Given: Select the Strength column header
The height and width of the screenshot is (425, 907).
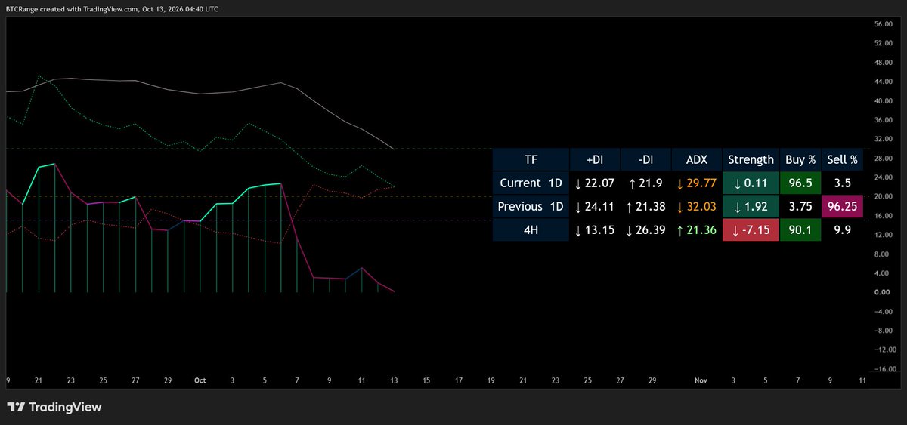Looking at the screenshot, I should coord(751,159).
